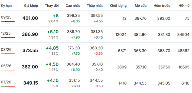Click the opening price 368.30
192x93 pixels.
click(140, 51)
